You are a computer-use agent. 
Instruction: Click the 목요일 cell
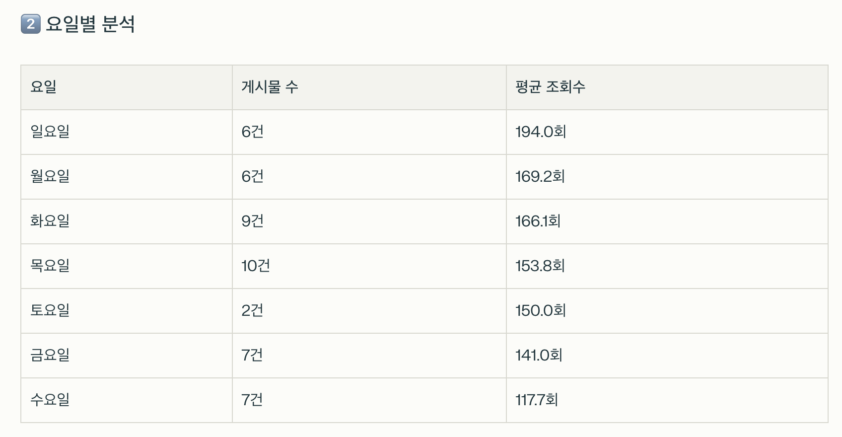[x=50, y=266]
